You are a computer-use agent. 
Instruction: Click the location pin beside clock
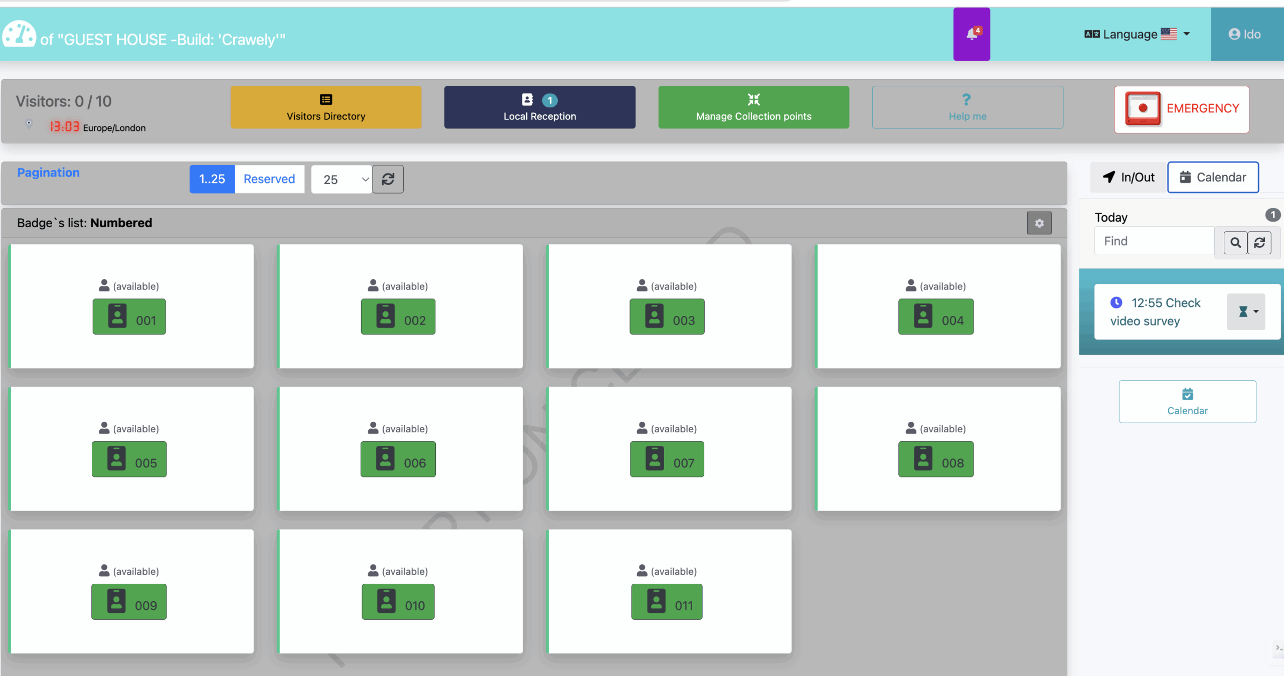pyautogui.click(x=29, y=123)
